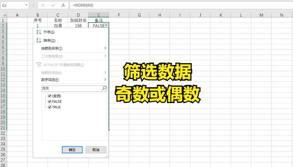Select column B header
Viewport: 293px width, 167px height.
click(x=38, y=15)
